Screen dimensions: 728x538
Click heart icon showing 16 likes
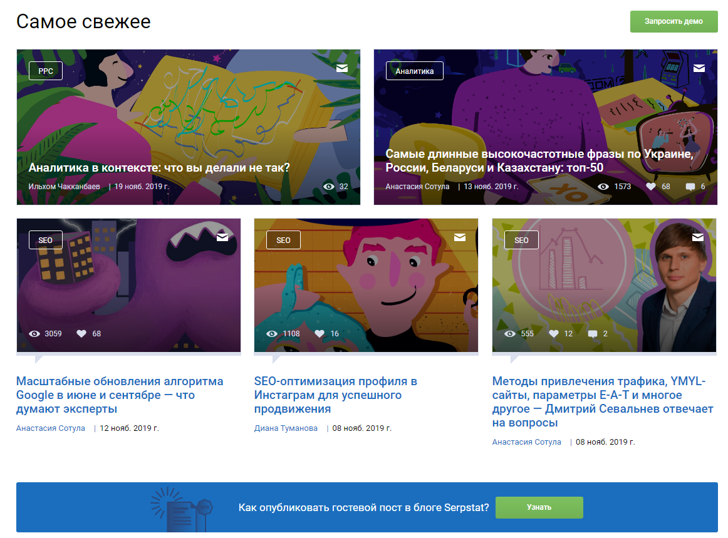click(x=320, y=334)
